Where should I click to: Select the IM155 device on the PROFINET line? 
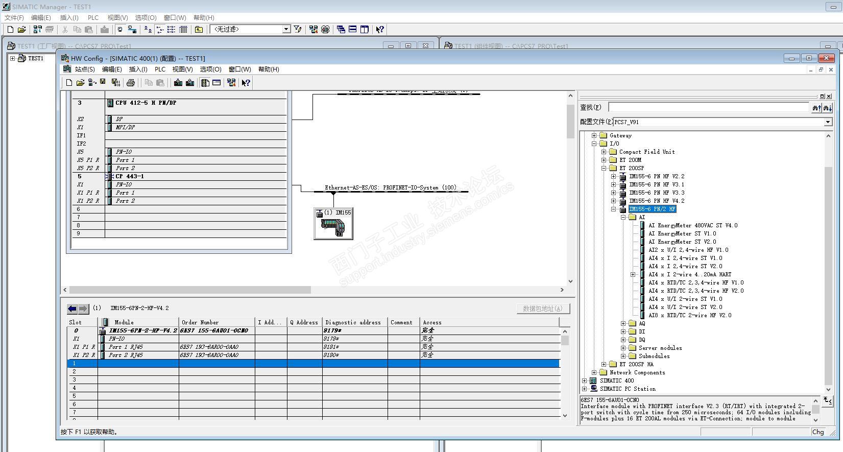click(333, 224)
